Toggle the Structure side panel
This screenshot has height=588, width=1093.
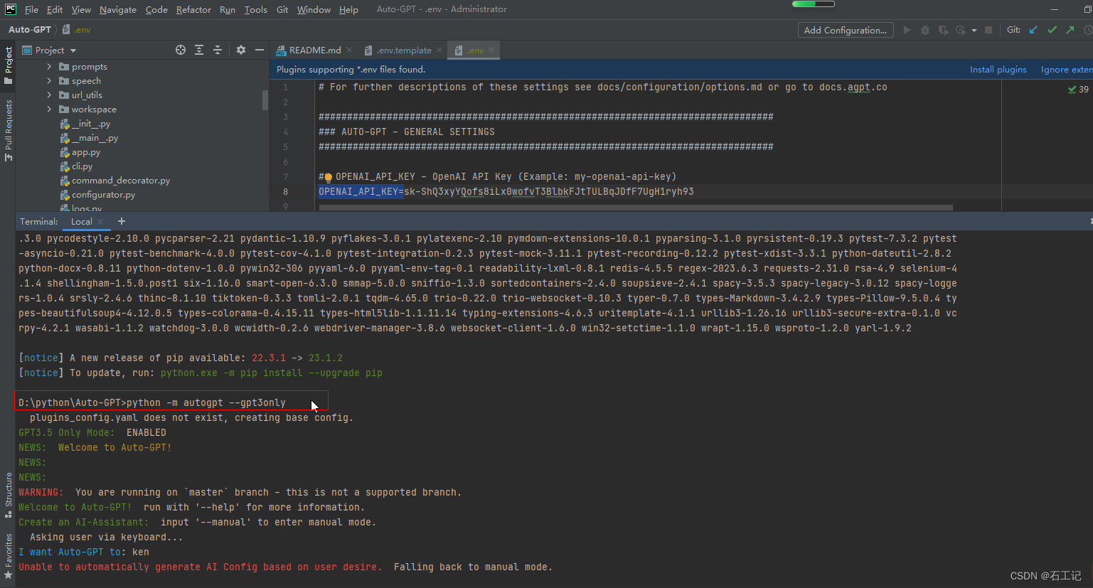pyautogui.click(x=8, y=495)
